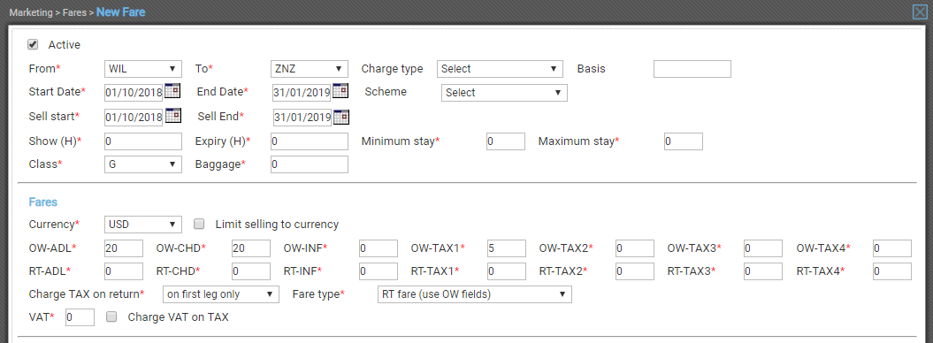Uncheck the Active checkbox

[x=34, y=44]
